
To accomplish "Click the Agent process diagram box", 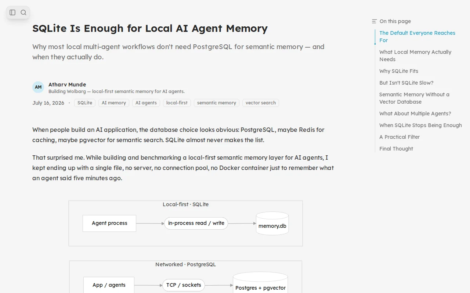I will (x=109, y=223).
